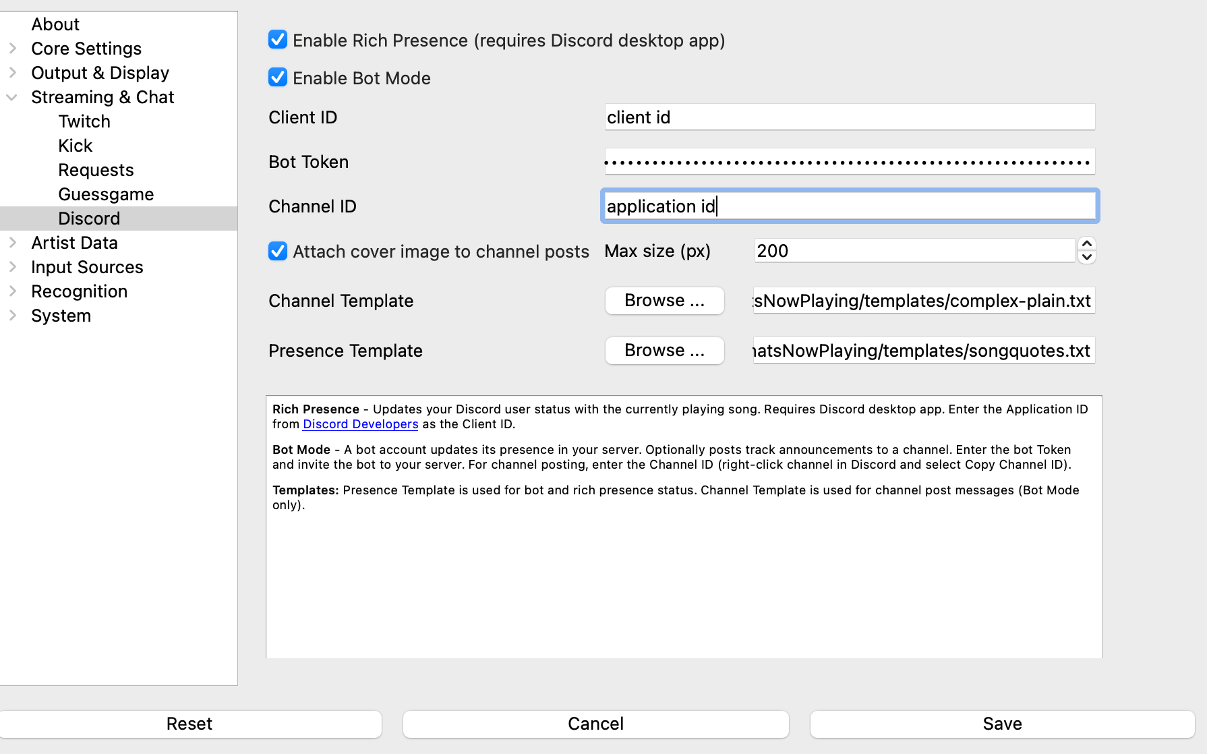This screenshot has width=1207, height=754.
Task: Browse for a Channel Template file
Action: click(x=664, y=301)
